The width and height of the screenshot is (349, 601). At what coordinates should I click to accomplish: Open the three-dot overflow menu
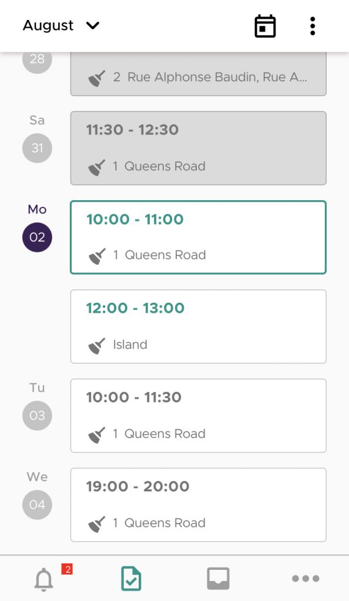[x=313, y=26]
